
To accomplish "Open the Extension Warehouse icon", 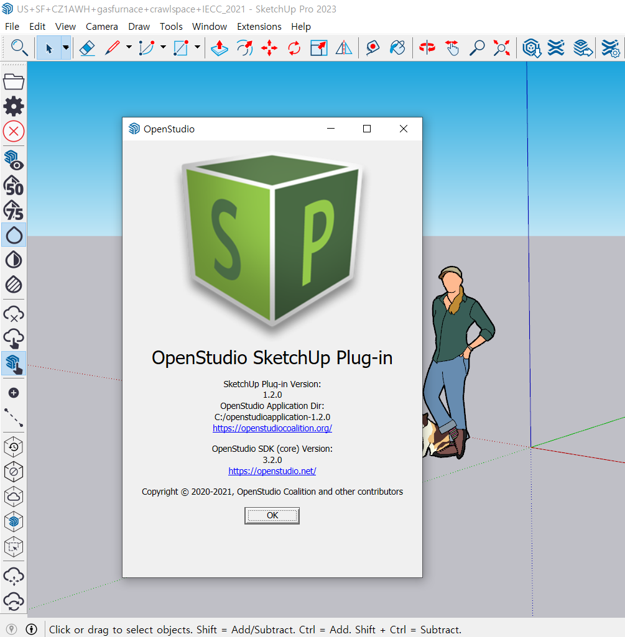I will pos(556,48).
